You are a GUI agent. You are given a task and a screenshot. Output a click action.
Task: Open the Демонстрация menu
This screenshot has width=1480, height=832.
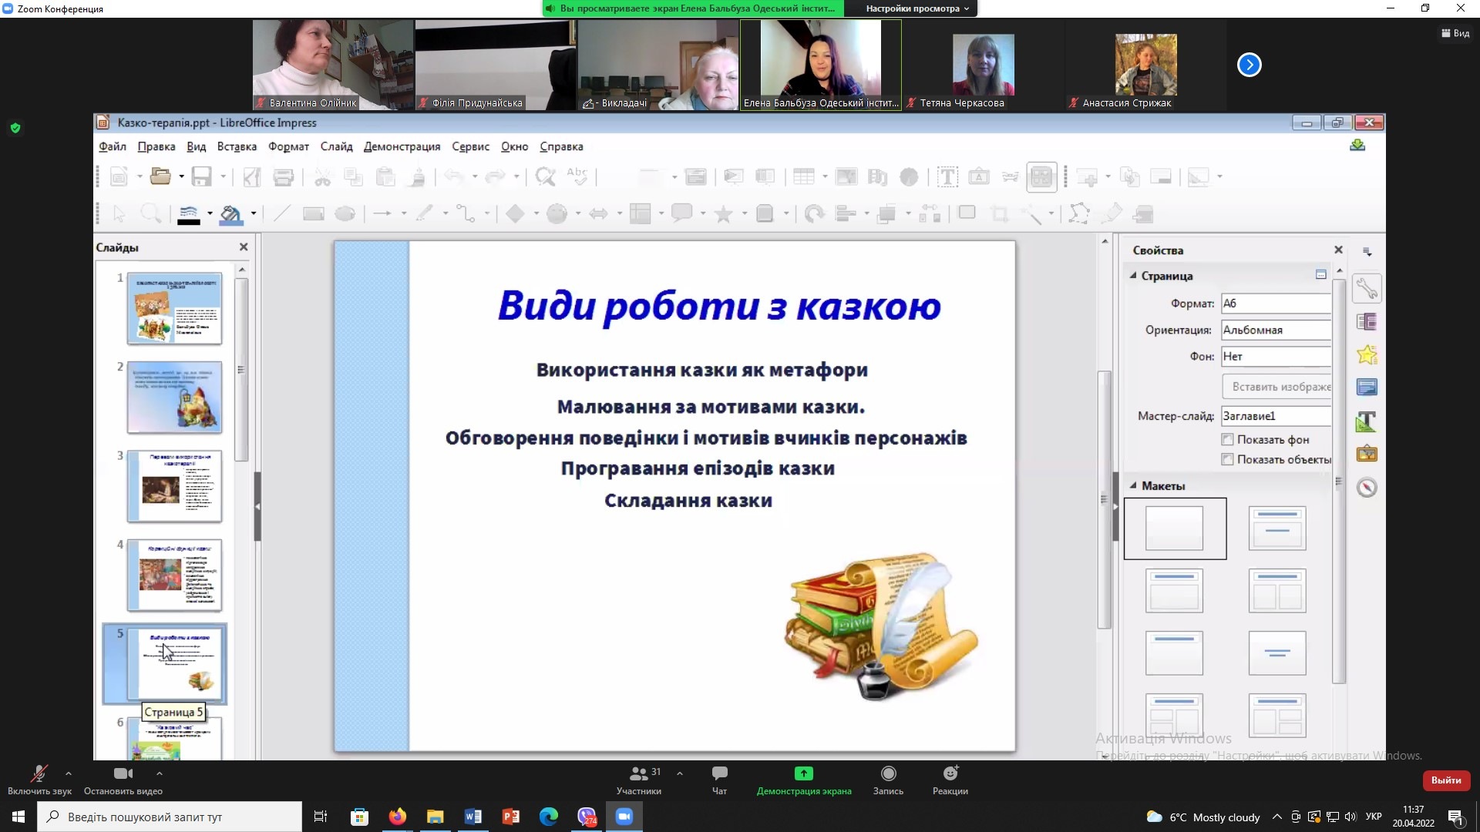402,146
